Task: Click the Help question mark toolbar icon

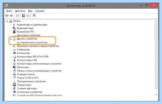Action: 23,16
